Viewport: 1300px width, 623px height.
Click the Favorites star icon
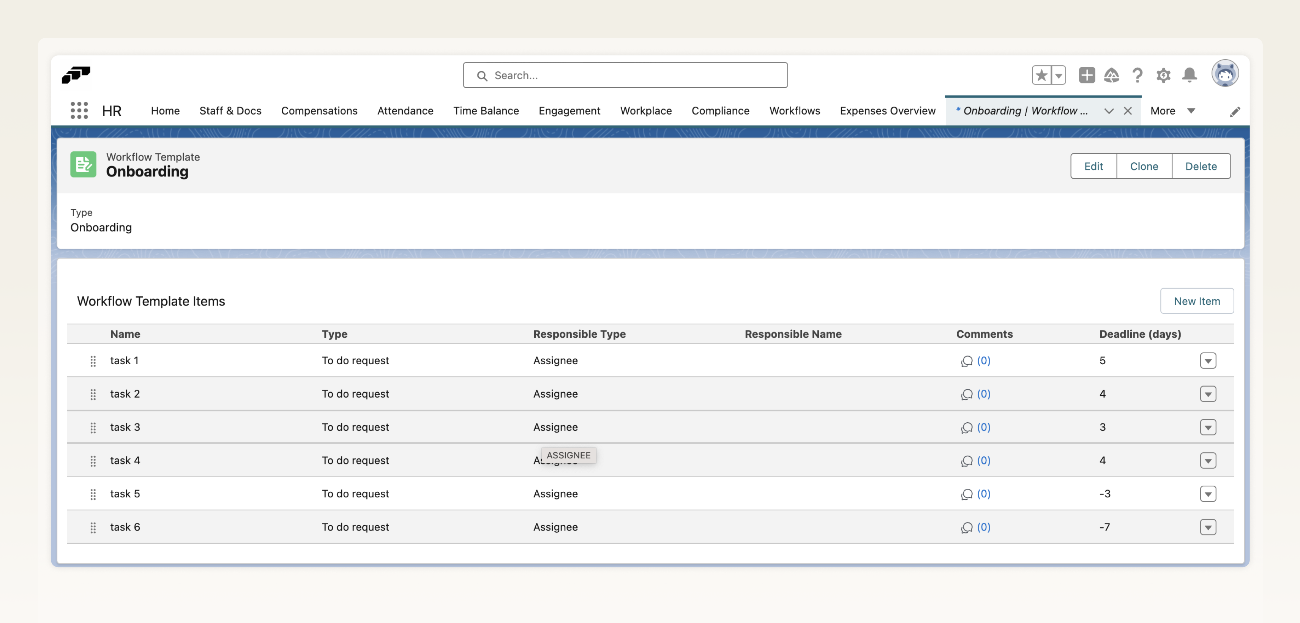[x=1041, y=75]
